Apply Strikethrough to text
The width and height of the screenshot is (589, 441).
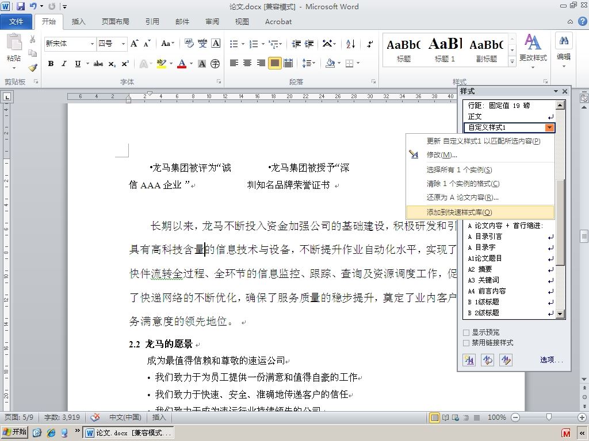point(98,64)
